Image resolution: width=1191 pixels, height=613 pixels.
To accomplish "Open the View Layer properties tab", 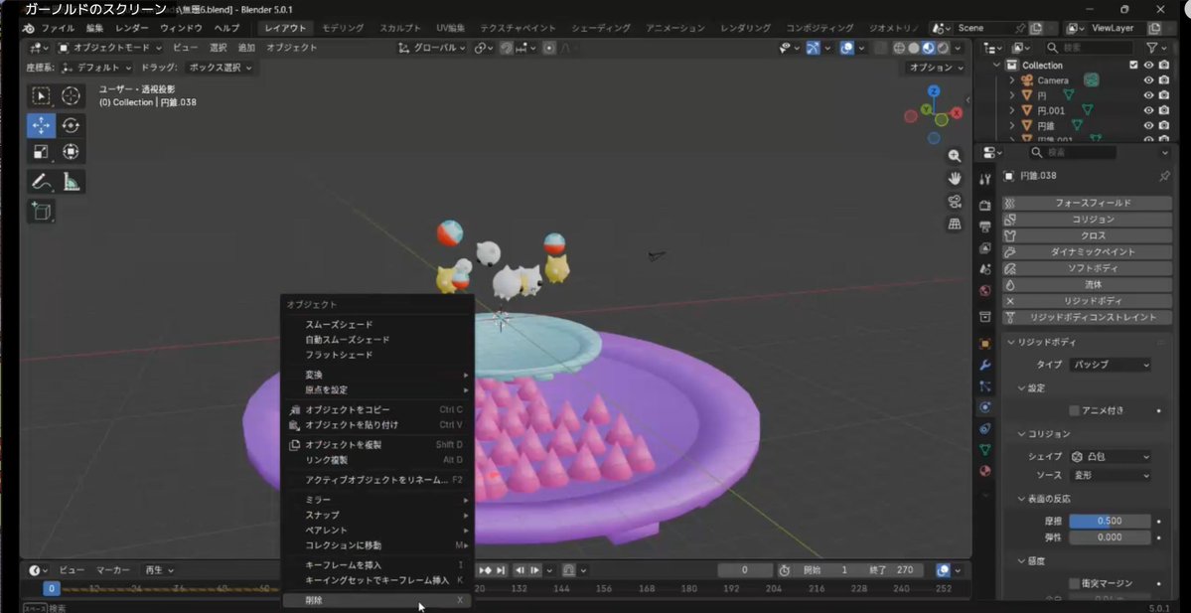I will [x=985, y=247].
